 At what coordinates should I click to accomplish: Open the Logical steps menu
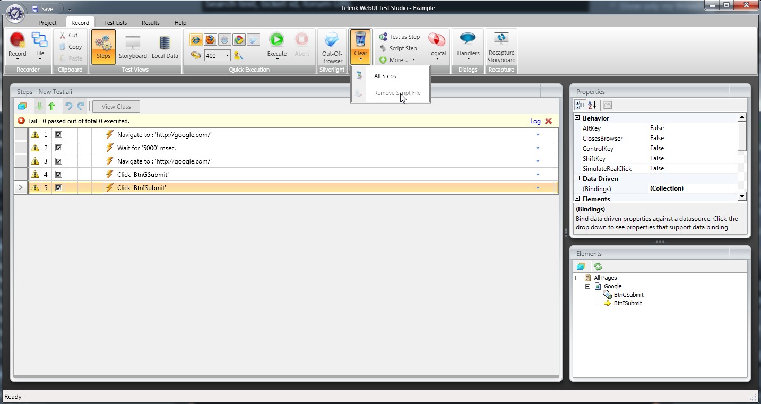pyautogui.click(x=437, y=45)
